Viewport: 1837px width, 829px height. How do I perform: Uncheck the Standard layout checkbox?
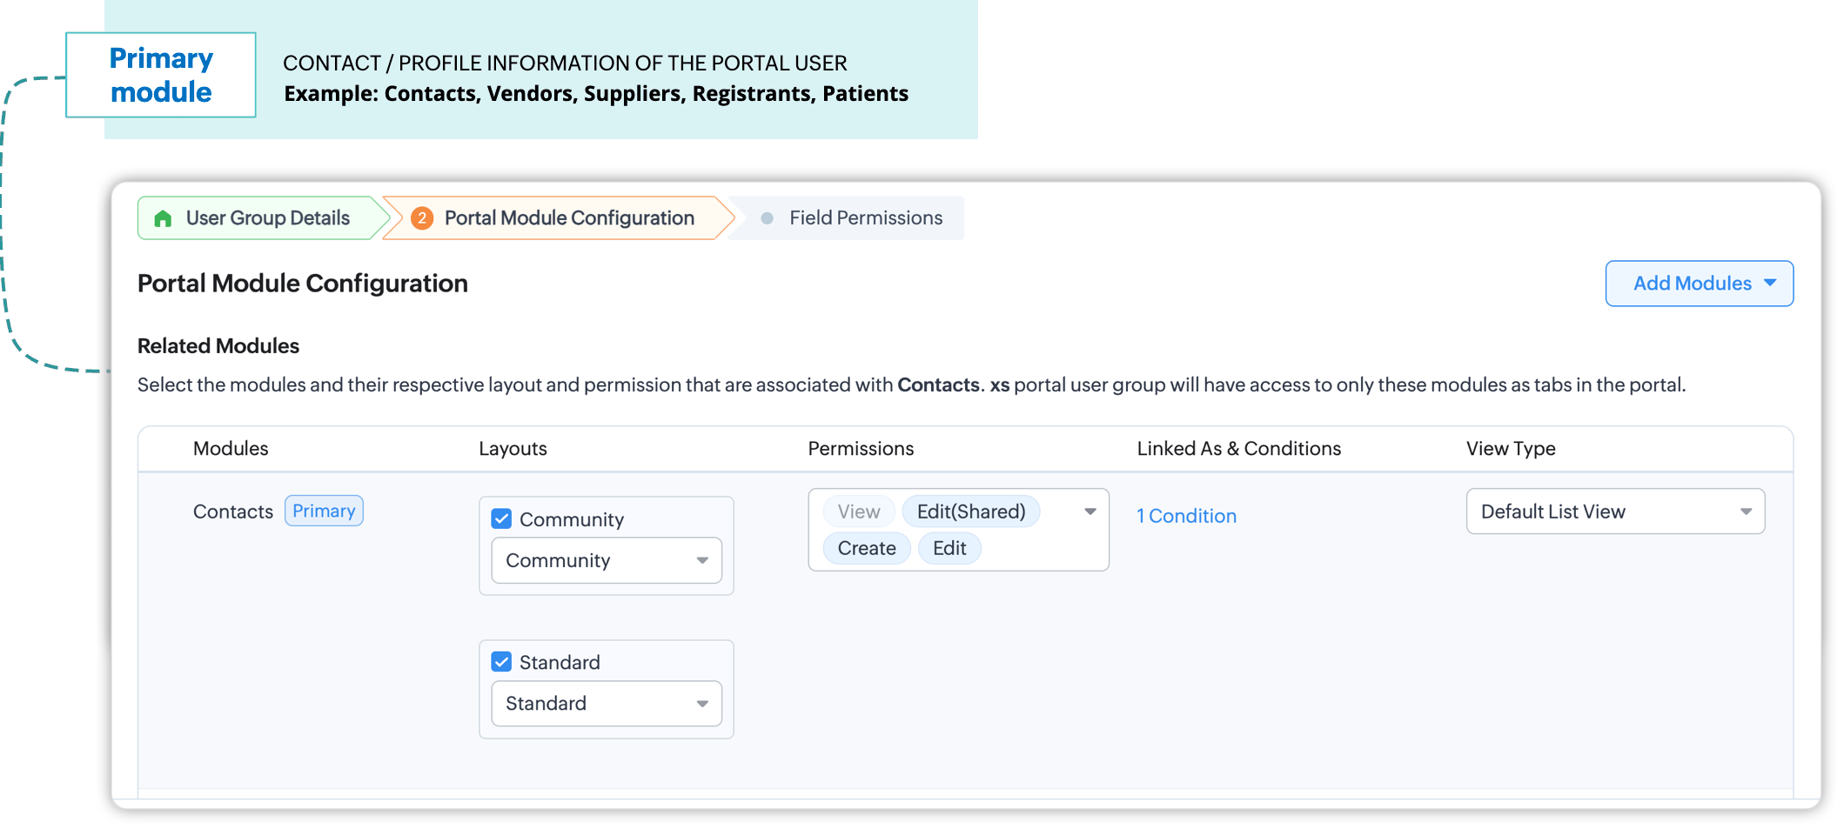click(x=501, y=662)
